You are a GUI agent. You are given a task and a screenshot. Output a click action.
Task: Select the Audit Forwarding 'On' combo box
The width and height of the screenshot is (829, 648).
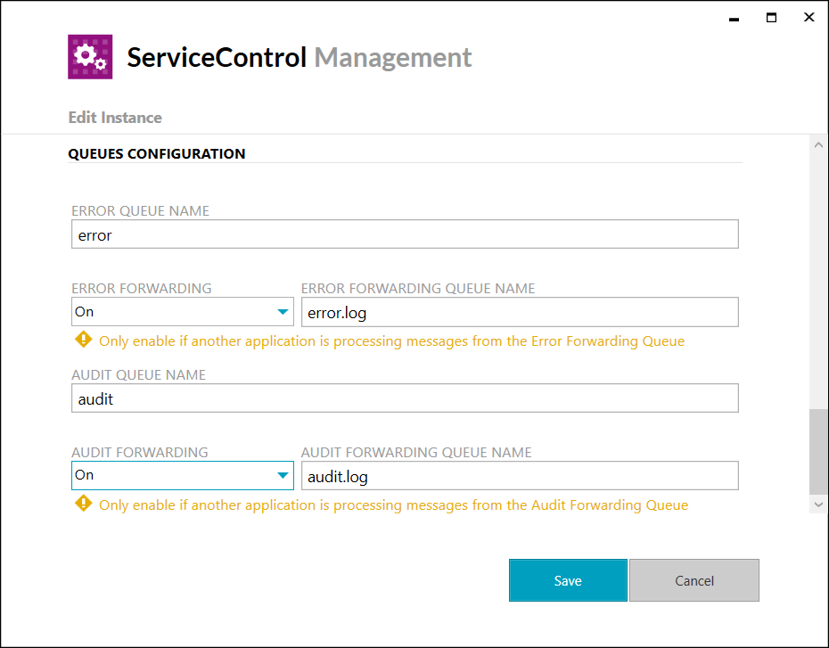(183, 475)
